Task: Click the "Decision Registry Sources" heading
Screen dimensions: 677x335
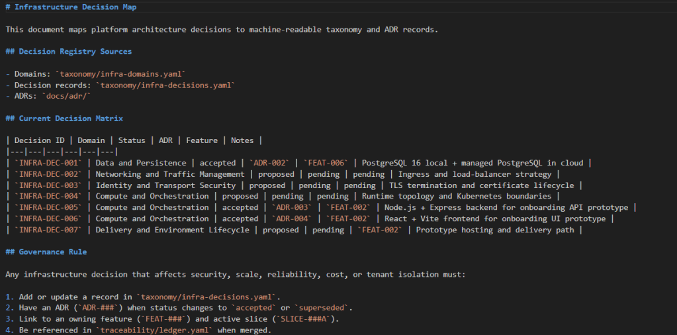Action: tap(75, 52)
